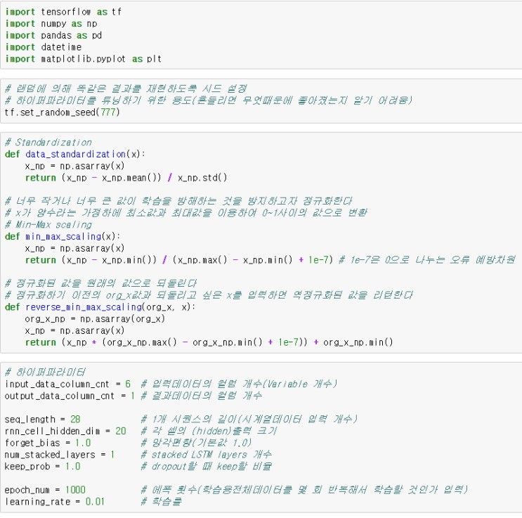This screenshot has height=518, width=522.
Task: Click the '# Min-Max scaling' comment
Action: tap(48, 225)
